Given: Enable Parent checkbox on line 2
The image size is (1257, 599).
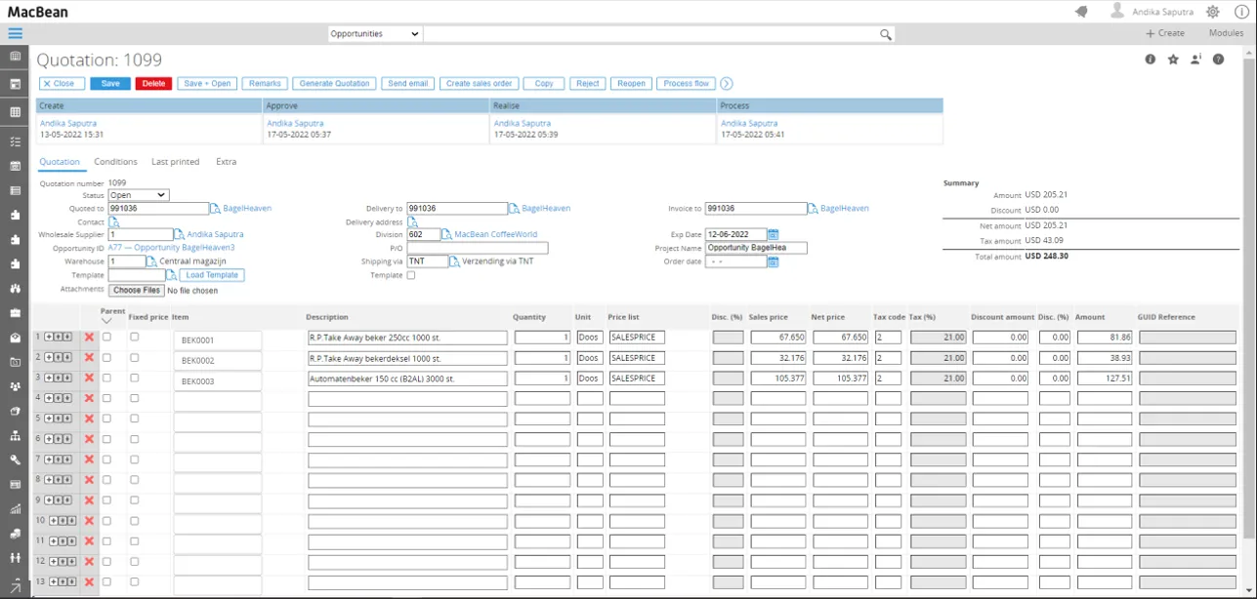Looking at the screenshot, I should pyautogui.click(x=106, y=358).
